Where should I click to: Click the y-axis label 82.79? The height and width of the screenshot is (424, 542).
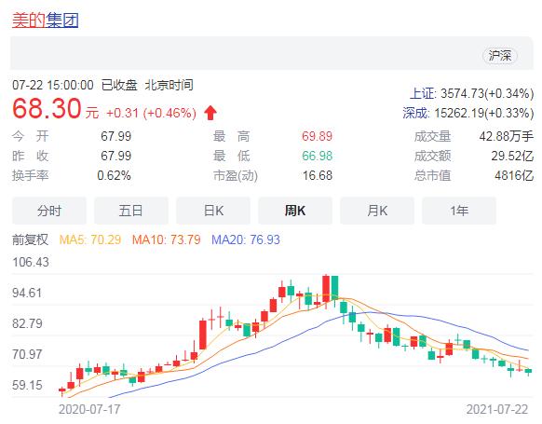27,323
